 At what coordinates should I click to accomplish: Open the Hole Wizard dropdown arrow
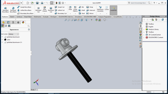[x=45, y=14]
